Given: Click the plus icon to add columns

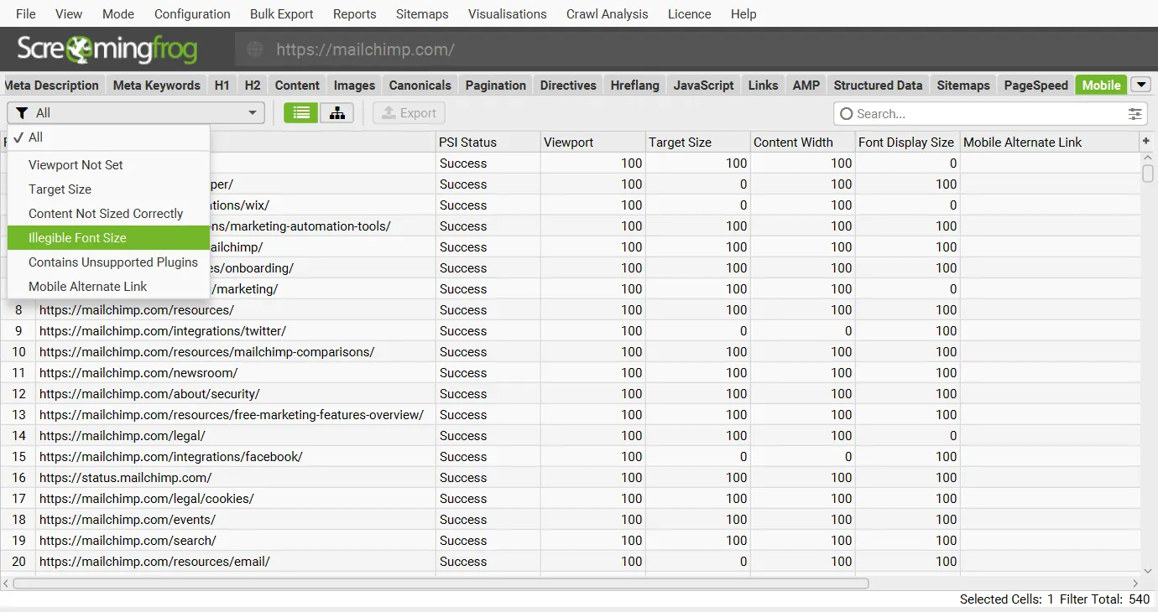Looking at the screenshot, I should click(x=1146, y=142).
